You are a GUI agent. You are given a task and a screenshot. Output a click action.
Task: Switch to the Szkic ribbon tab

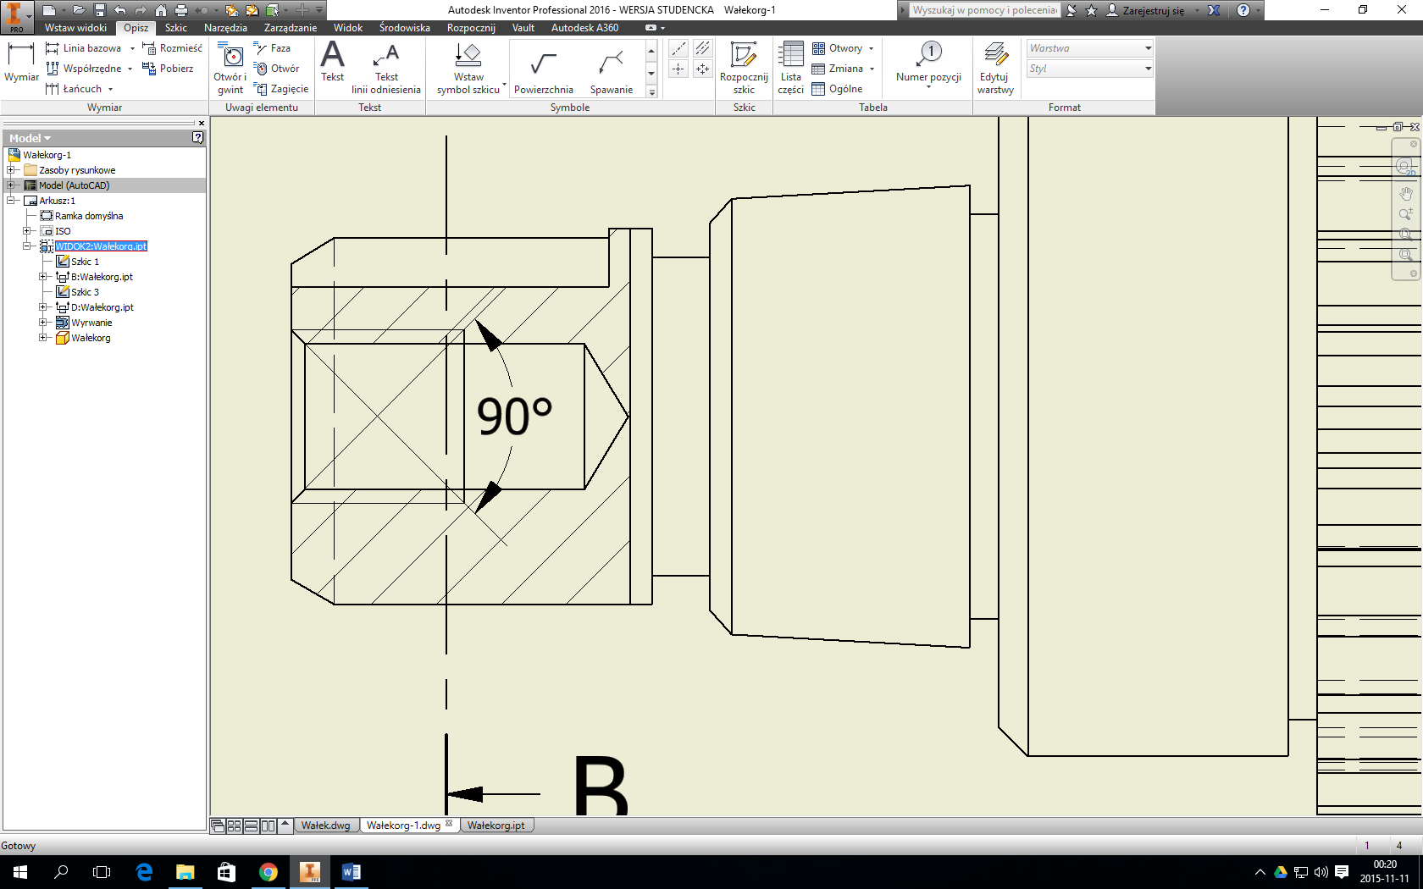tap(176, 28)
